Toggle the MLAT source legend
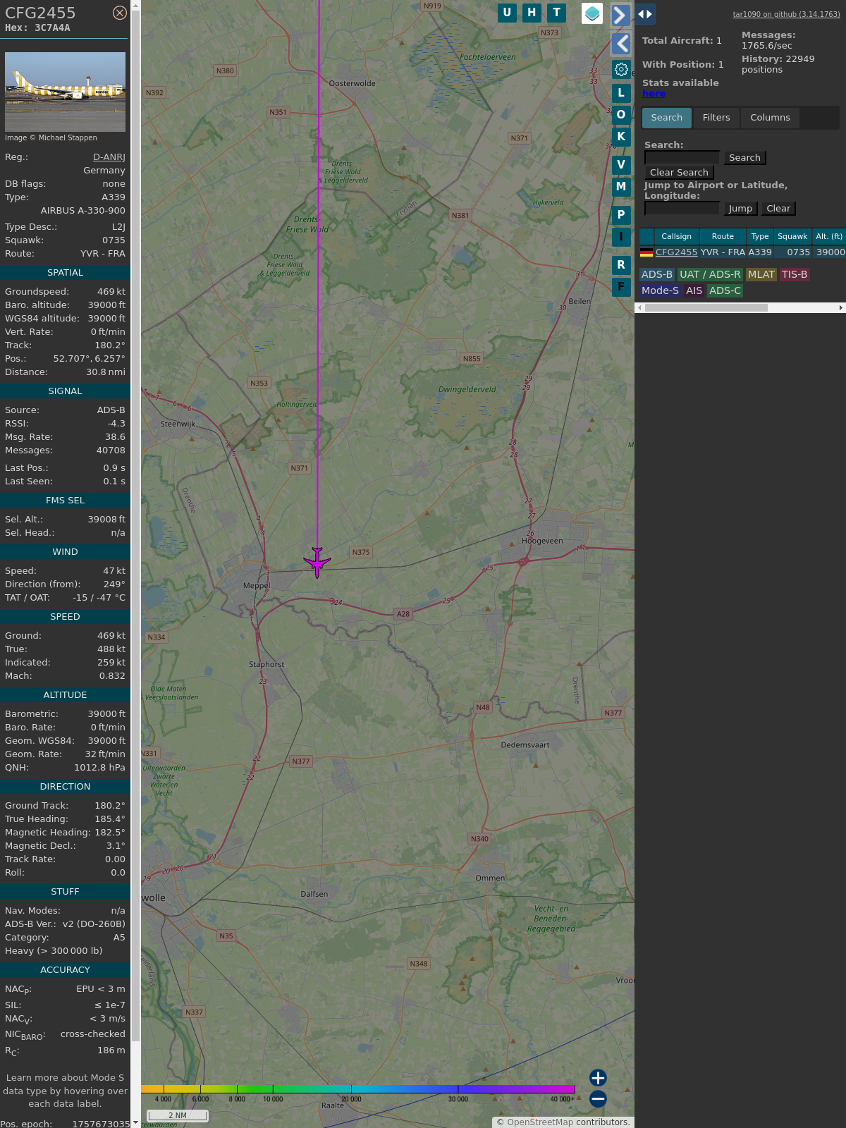Viewport: 846px width, 1128px height. pos(761,275)
